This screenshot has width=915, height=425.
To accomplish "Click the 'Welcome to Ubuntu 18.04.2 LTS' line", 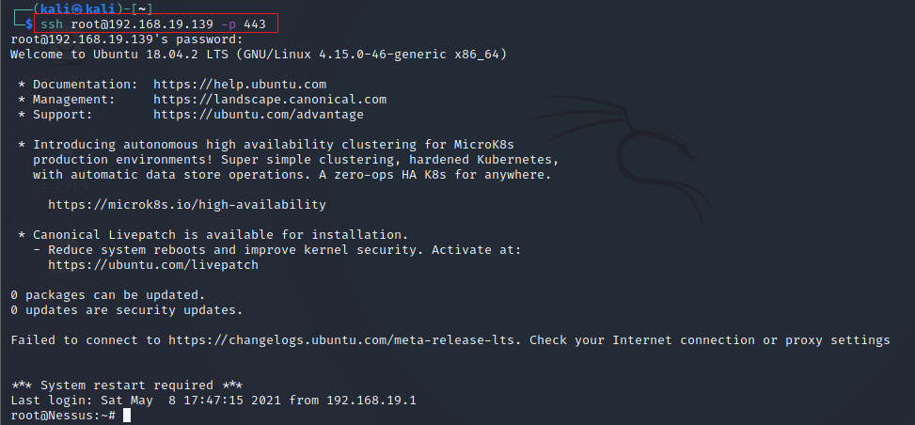I will (x=259, y=55).
